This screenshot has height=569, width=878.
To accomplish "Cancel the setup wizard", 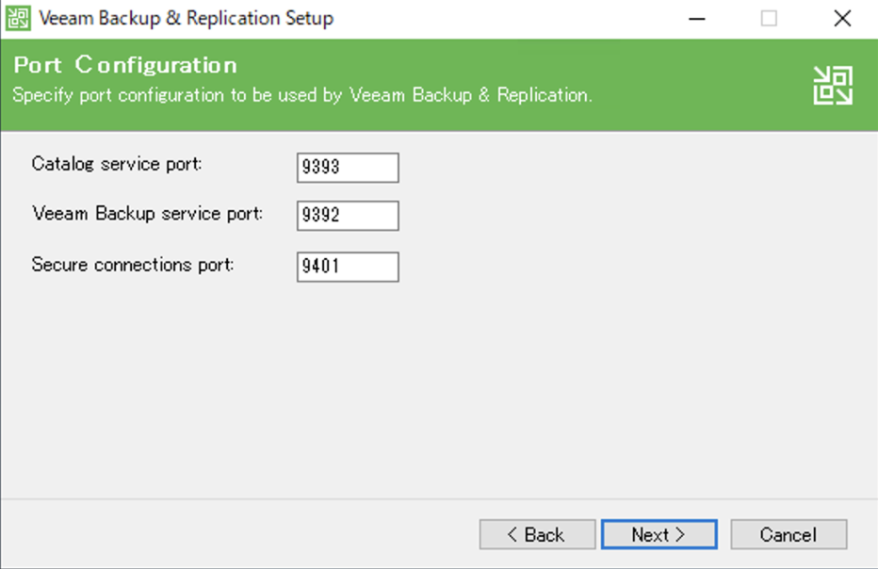I will click(x=789, y=534).
